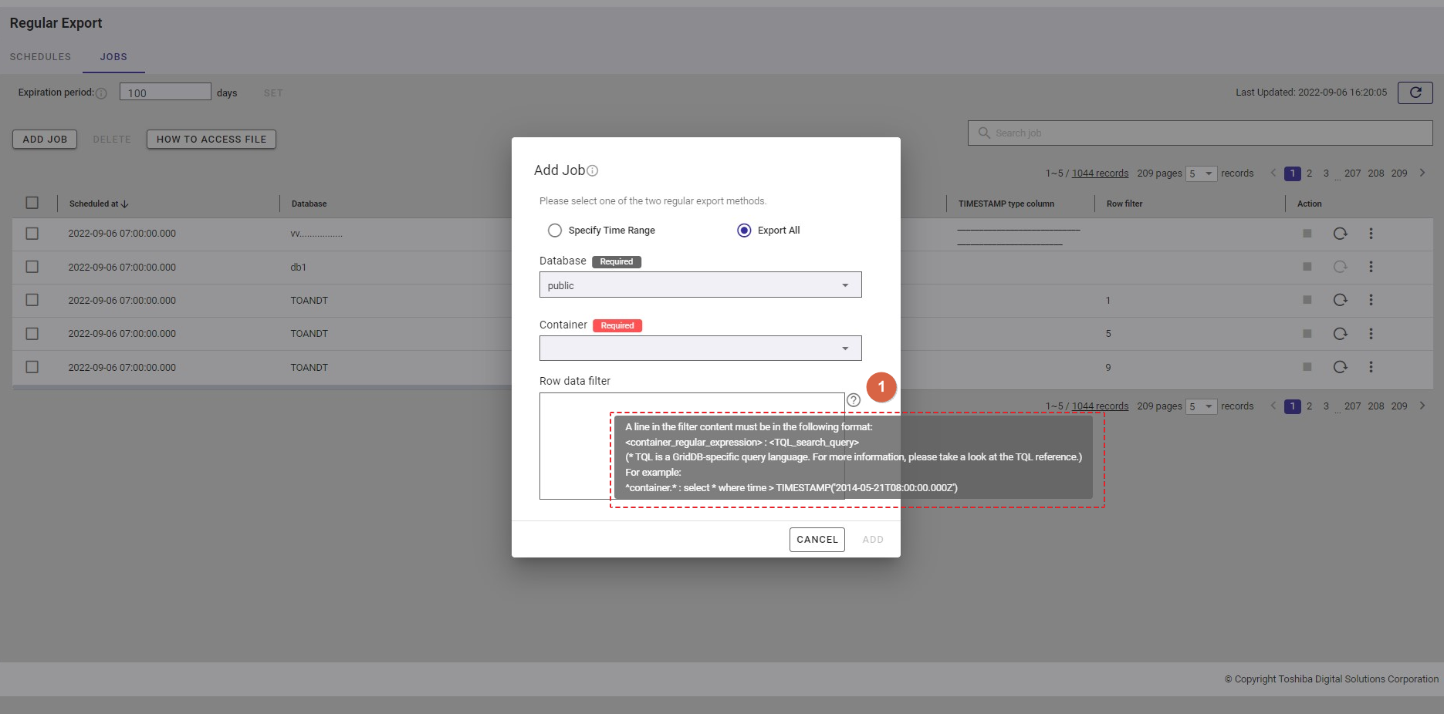Select the Specify Time Range option
Screen dimensions: 1444x714
(x=555, y=231)
